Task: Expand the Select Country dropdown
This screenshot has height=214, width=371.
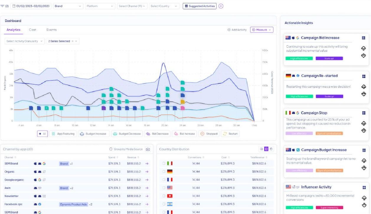Action: (x=164, y=6)
